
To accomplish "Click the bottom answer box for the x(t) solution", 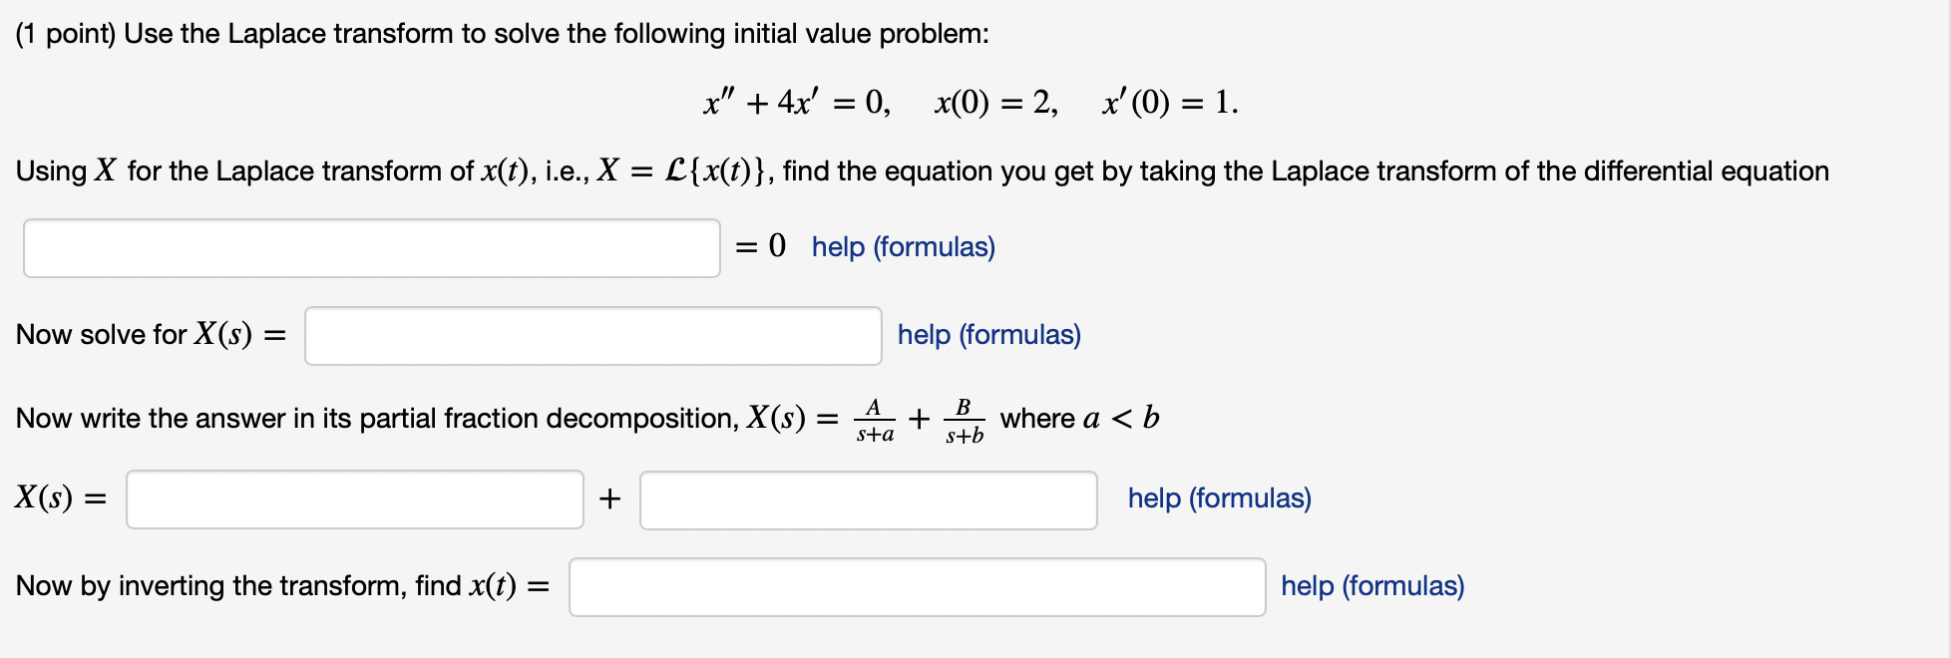I will pos(917,588).
